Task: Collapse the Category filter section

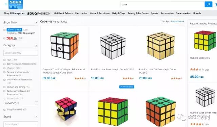Action: tap(36, 45)
